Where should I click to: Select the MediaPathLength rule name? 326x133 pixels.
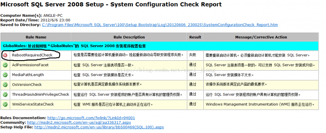tap(28, 74)
